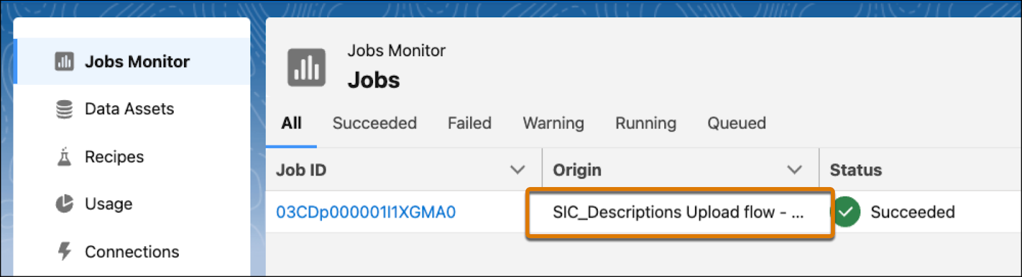Open the Origin column dropdown chevron
Image resolution: width=1022 pixels, height=277 pixels.
pyautogui.click(x=794, y=170)
